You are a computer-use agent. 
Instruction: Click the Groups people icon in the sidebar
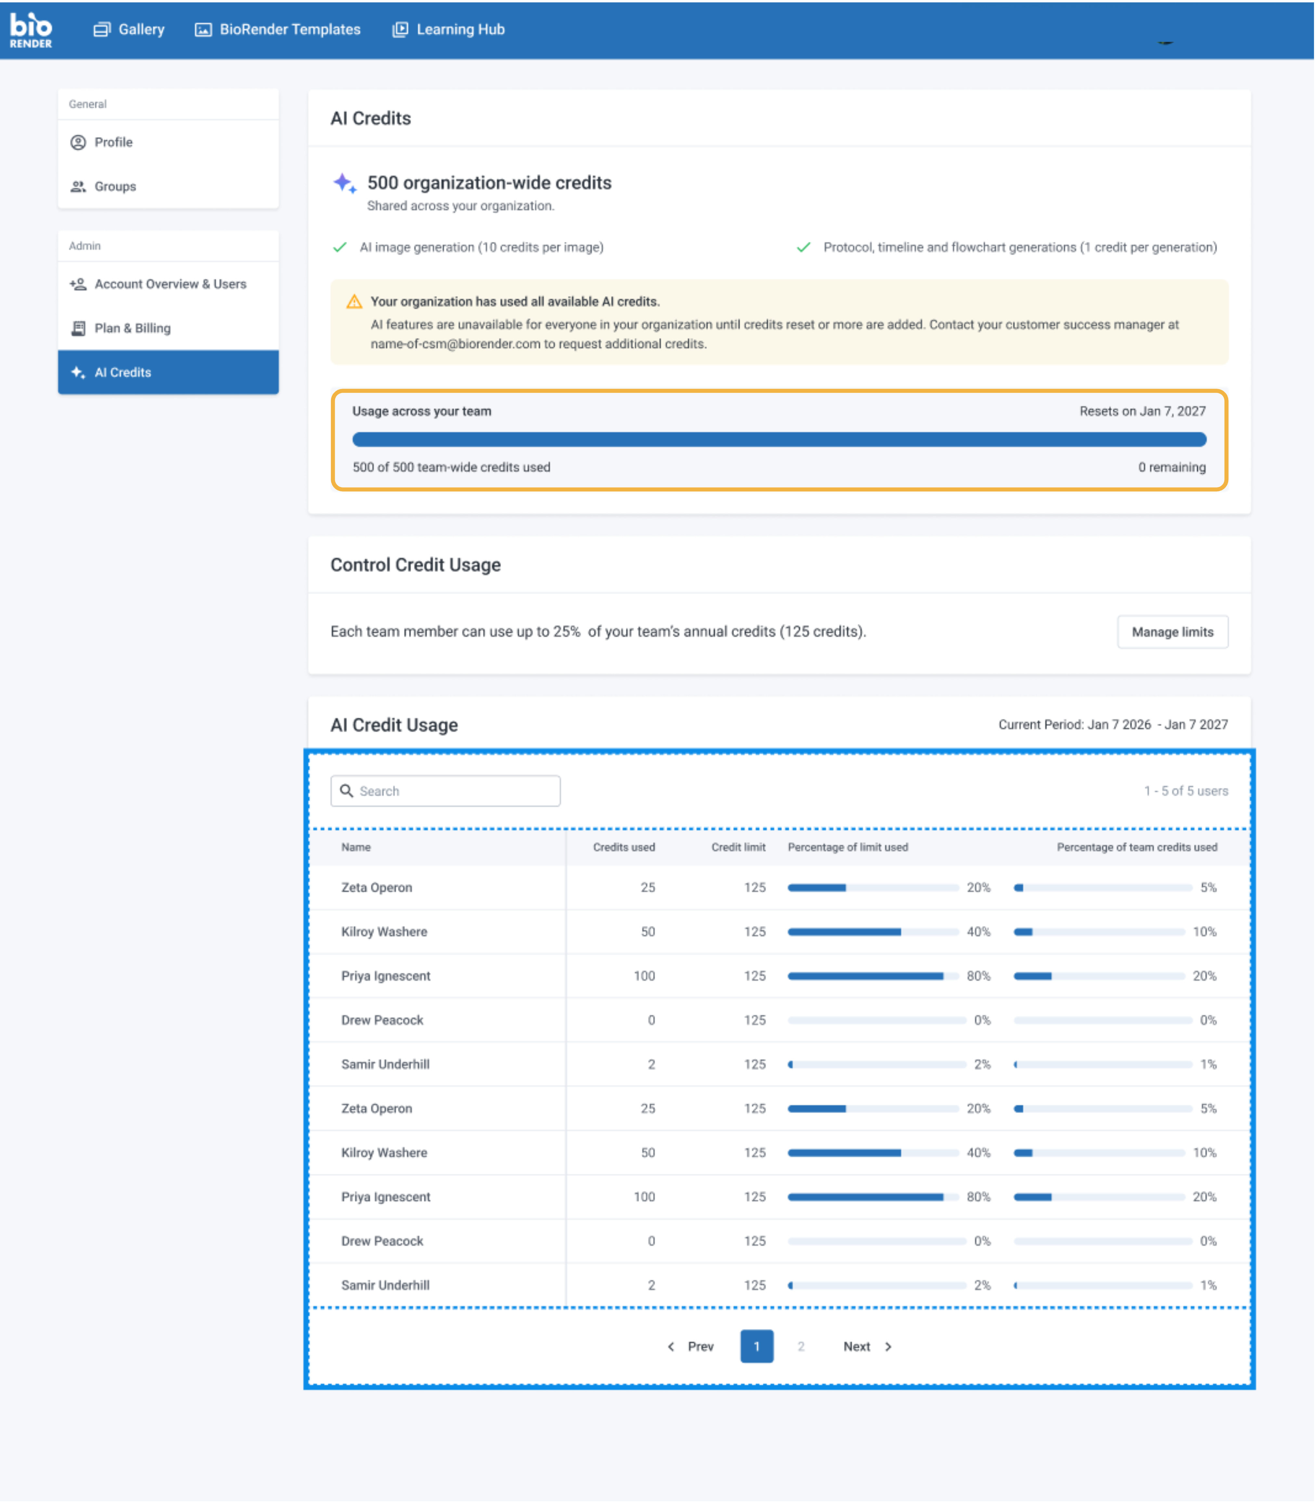[78, 187]
